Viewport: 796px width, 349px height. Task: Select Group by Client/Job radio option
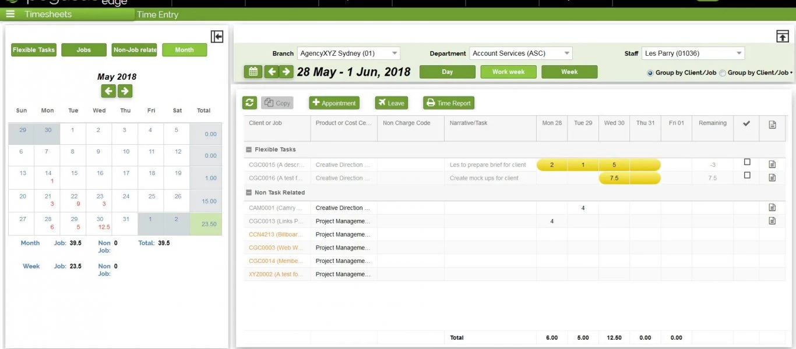click(650, 73)
